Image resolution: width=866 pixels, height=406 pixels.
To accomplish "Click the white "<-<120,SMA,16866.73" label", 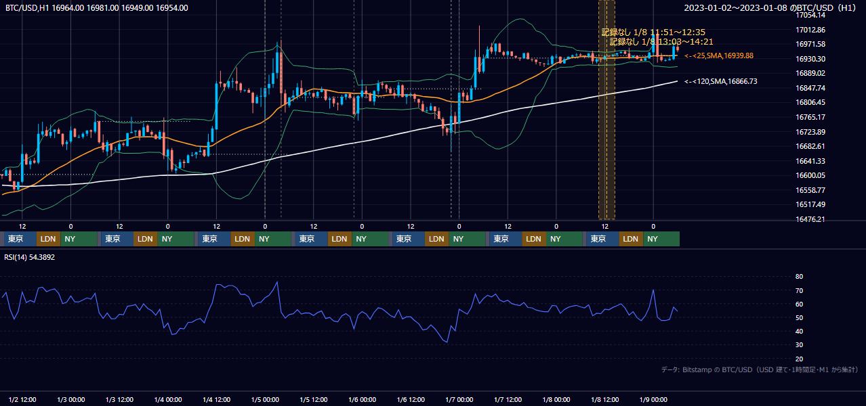I will (721, 81).
